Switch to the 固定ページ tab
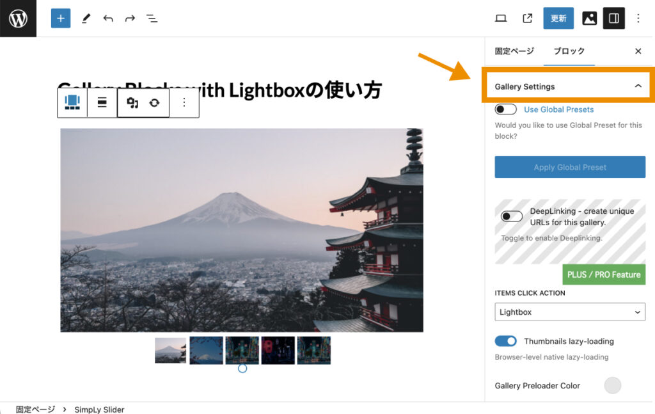Image resolution: width=655 pixels, height=414 pixels. 514,51
